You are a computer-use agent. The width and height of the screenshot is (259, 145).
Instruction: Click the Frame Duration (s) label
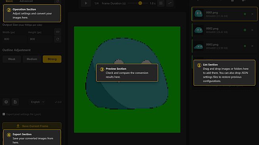click(x=114, y=3)
